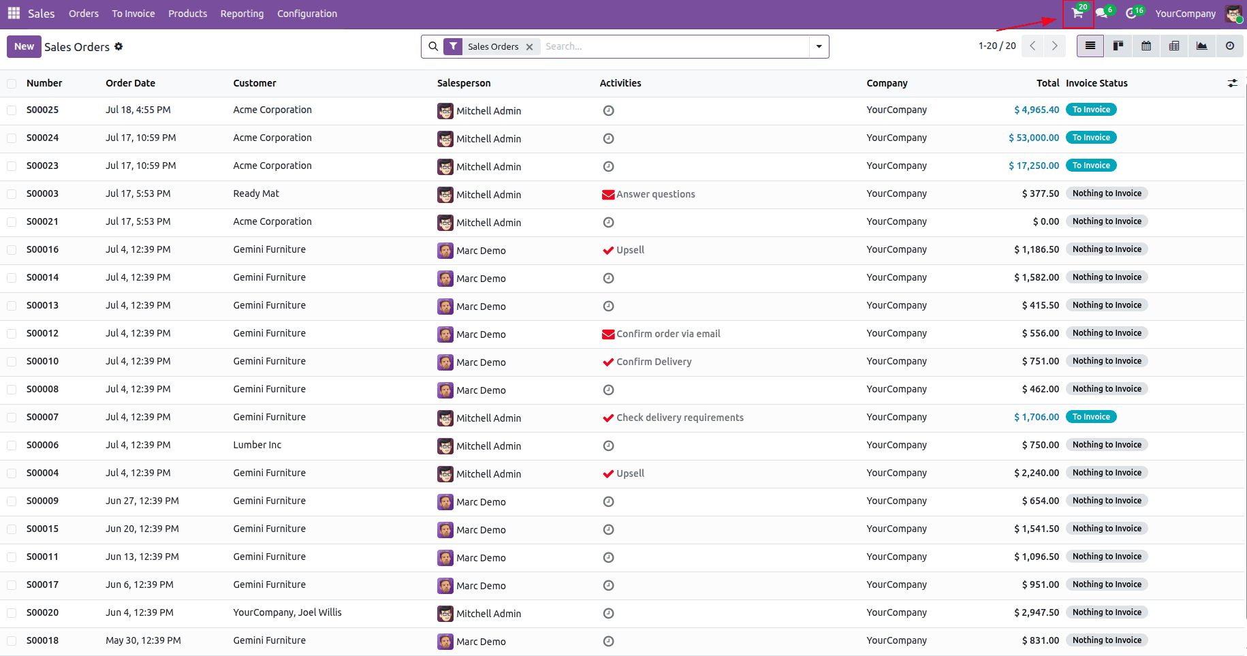Viewport: 1247px width, 656px height.
Task: Click the search magnifier icon
Action: point(433,46)
